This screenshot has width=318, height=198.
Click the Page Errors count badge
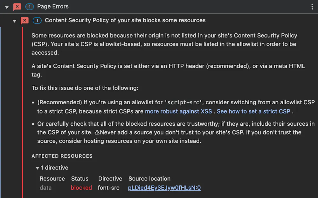pyautogui.click(x=30, y=7)
